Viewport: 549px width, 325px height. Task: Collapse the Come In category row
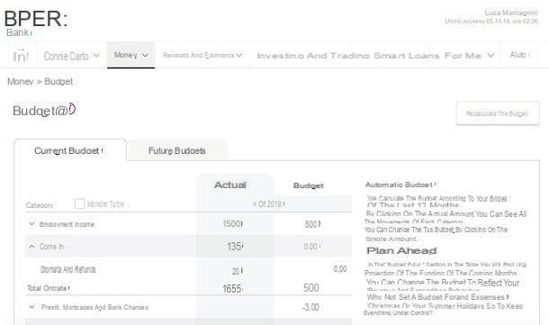(x=31, y=247)
